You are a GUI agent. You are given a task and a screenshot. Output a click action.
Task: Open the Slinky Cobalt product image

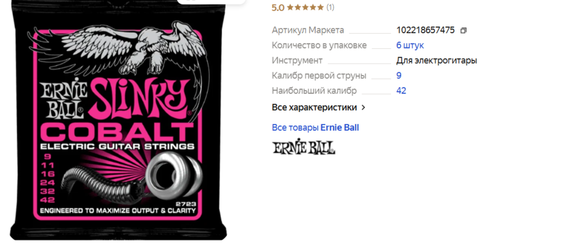[x=118, y=122]
